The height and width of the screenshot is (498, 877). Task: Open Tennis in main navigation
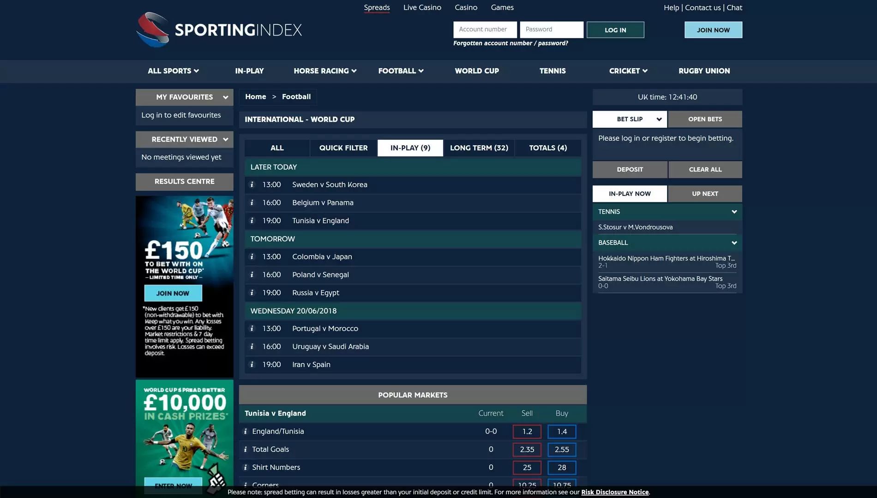[x=553, y=71]
